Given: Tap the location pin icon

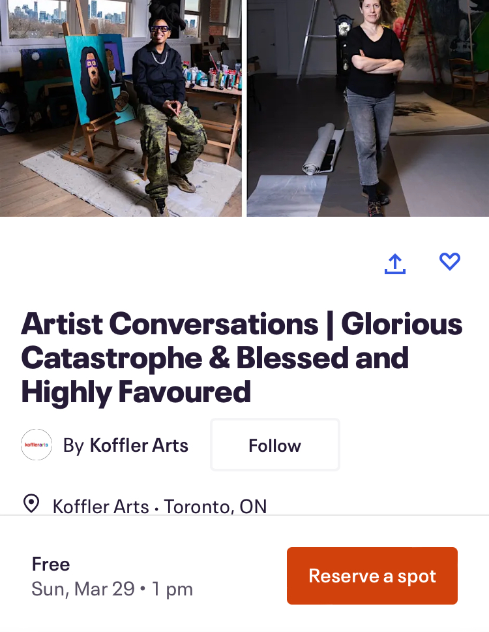Looking at the screenshot, I should 31,503.
